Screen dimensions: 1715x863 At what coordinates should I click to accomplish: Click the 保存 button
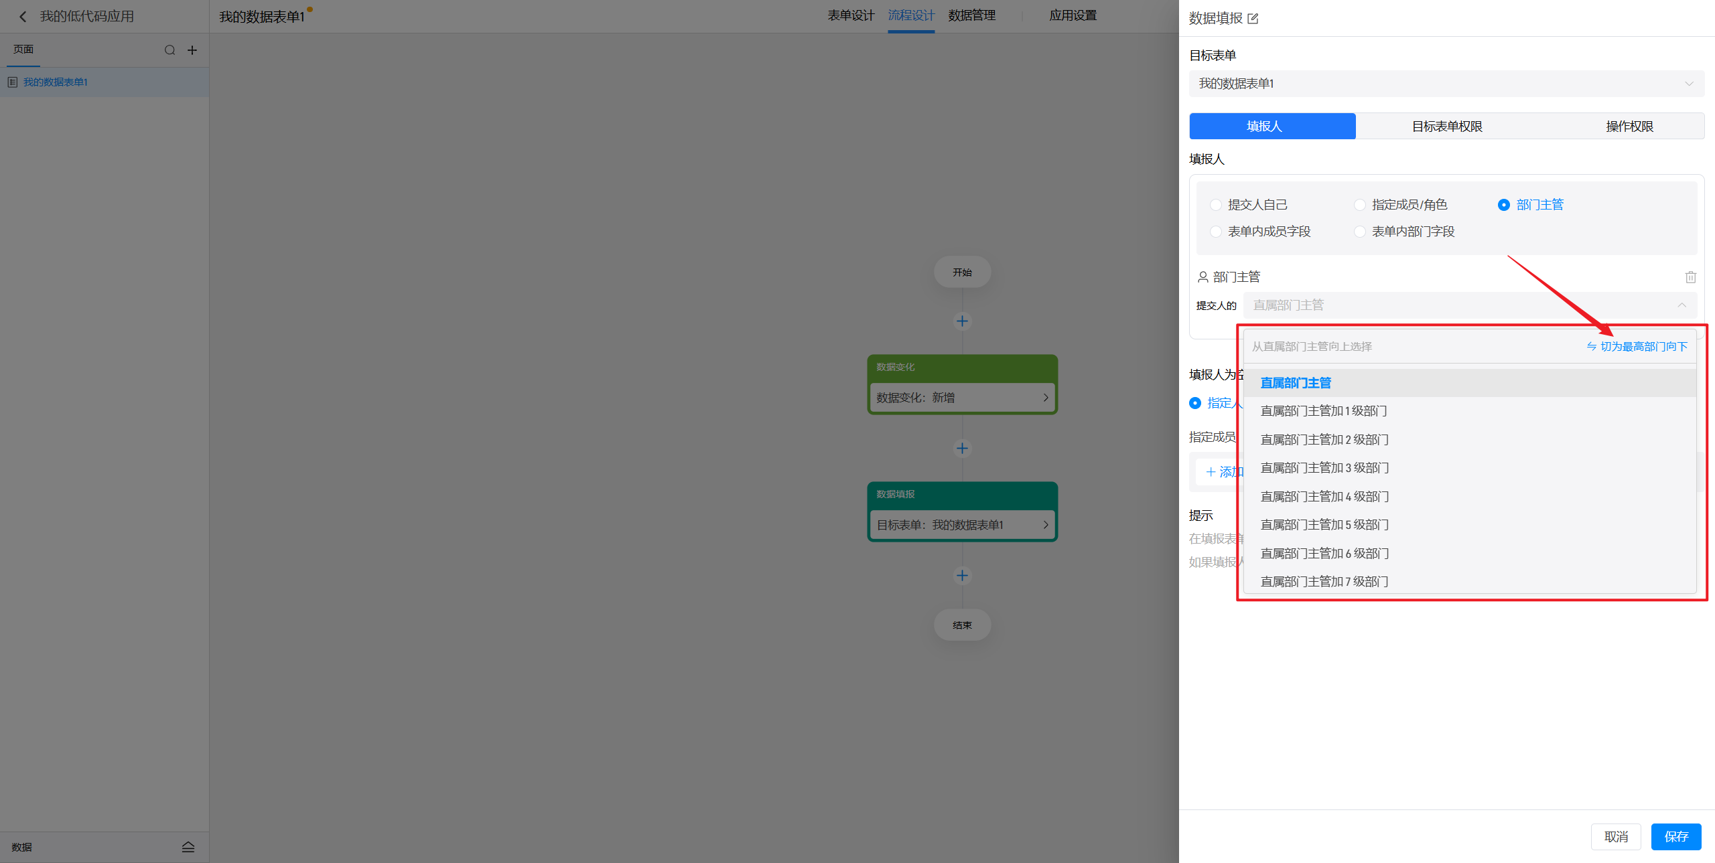click(1675, 837)
